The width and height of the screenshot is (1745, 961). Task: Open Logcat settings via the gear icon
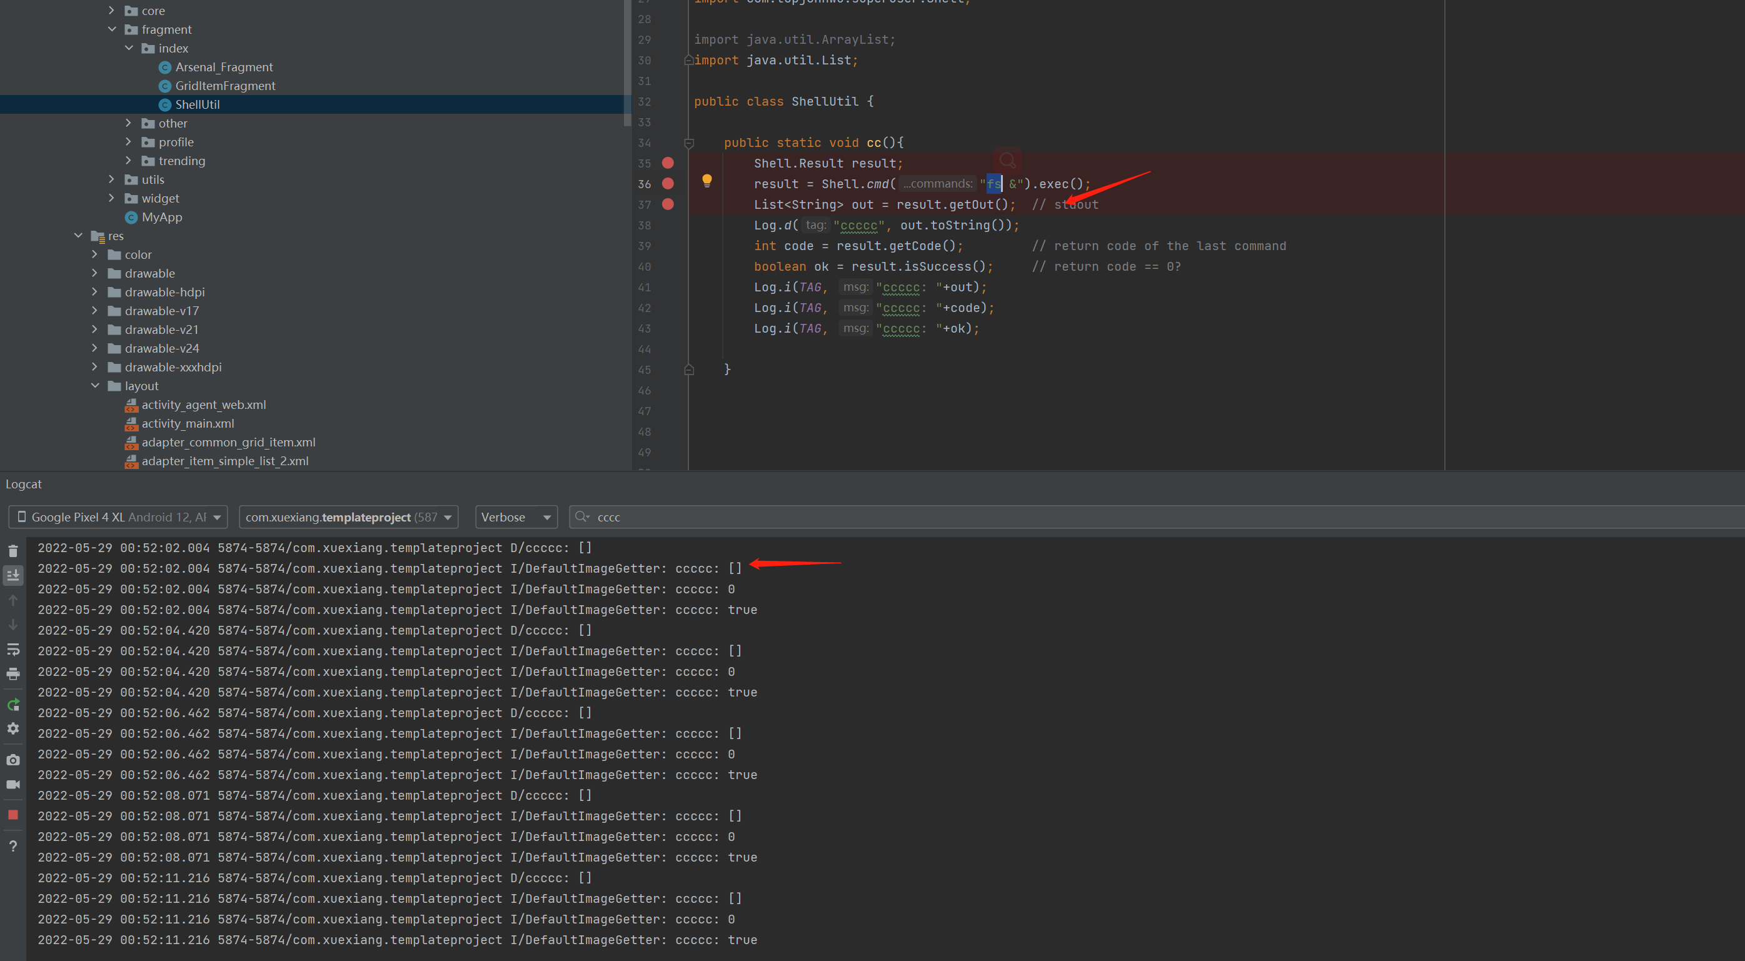(x=13, y=728)
